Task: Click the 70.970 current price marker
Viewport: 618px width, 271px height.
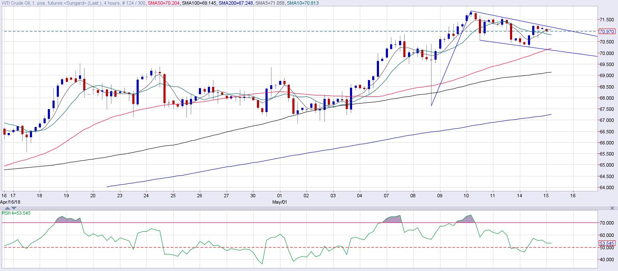Action: (607, 32)
